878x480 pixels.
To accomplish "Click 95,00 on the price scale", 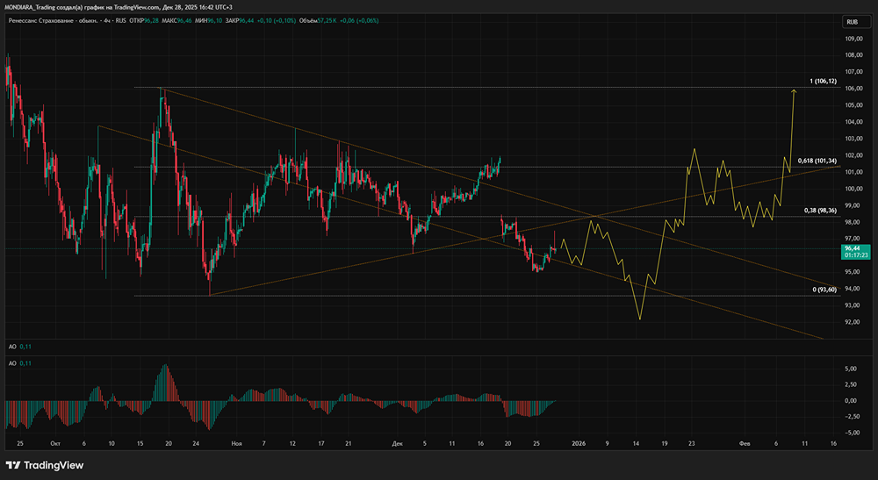I will (x=853, y=272).
